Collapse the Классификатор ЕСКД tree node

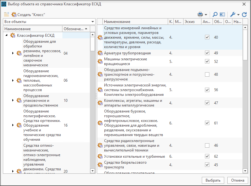pyautogui.click(x=6, y=35)
